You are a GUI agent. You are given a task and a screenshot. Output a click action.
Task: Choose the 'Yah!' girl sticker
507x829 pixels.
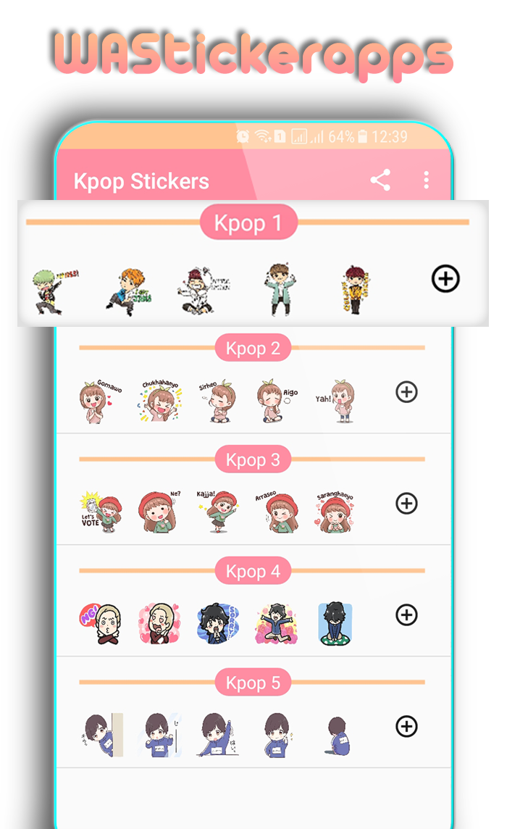click(x=335, y=401)
